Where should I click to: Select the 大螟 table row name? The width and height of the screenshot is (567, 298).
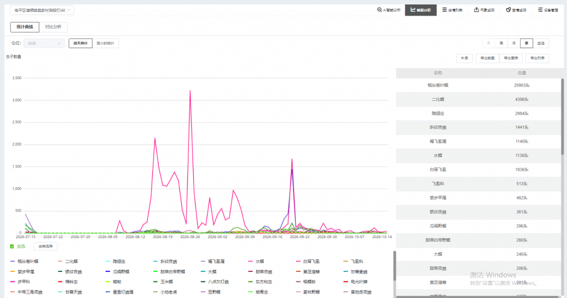(x=438, y=254)
